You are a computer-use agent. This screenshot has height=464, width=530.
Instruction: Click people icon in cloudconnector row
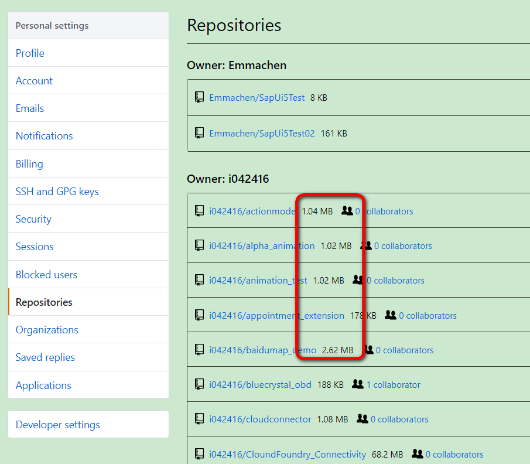(362, 419)
